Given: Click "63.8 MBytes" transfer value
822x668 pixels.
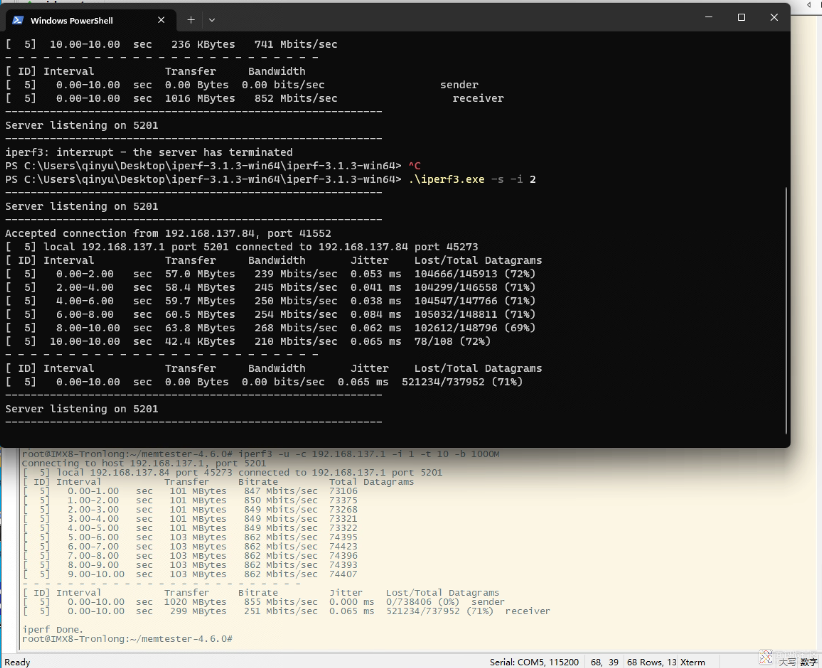Looking at the screenshot, I should point(200,328).
